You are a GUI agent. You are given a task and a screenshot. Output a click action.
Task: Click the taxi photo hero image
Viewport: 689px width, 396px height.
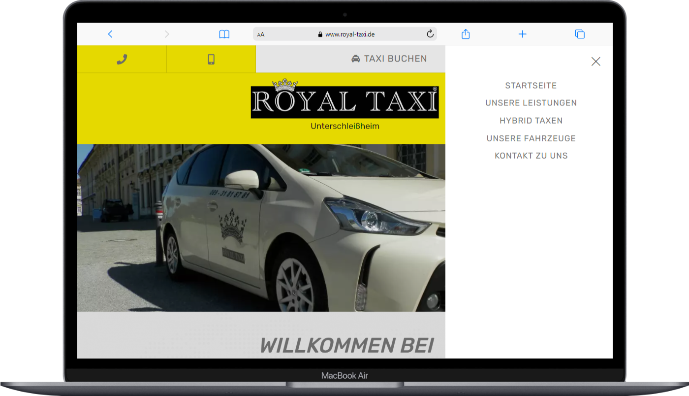261,228
